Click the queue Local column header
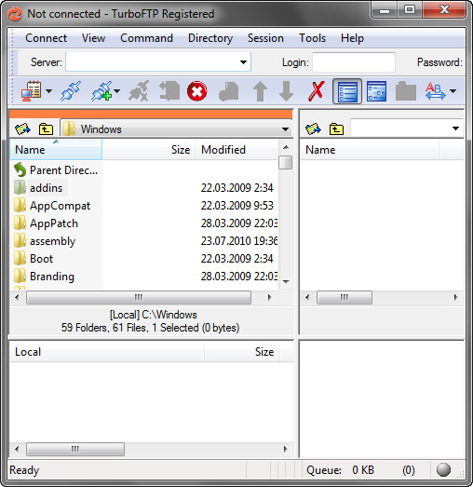This screenshot has height=487, width=473. pos(107,352)
